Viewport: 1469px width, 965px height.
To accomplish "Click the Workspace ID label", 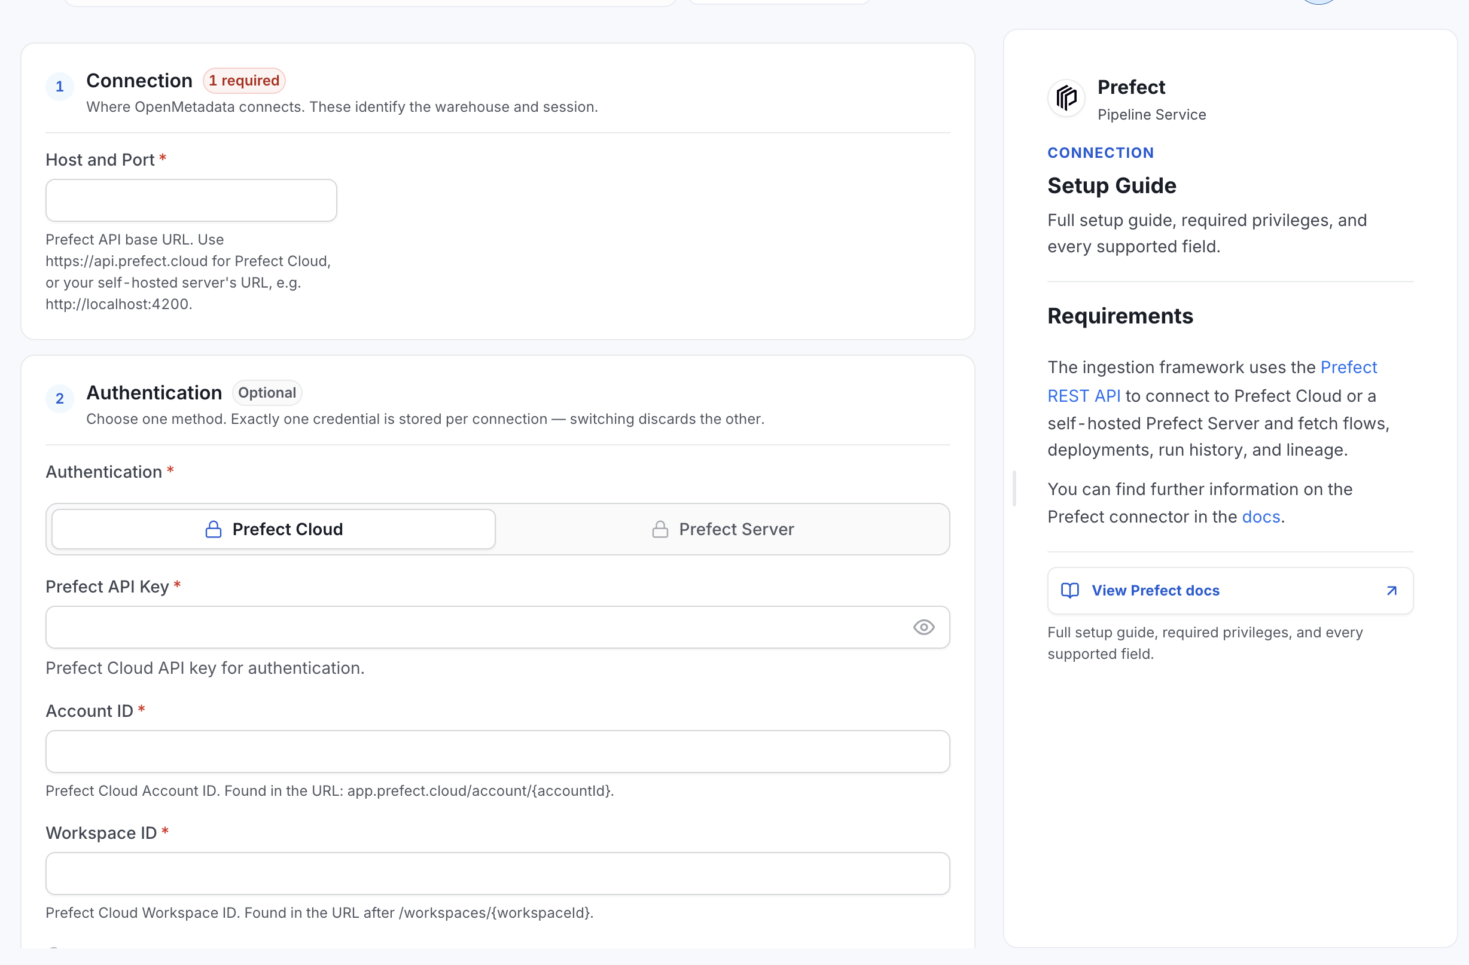I will [x=101, y=833].
